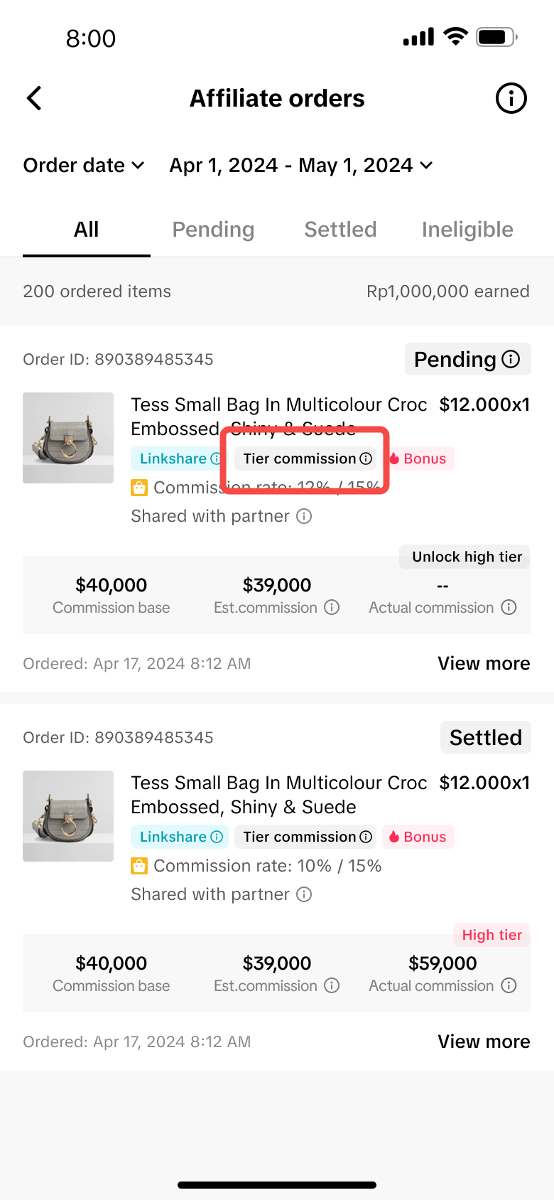
Task: Tap View more on the settled order
Action: (x=484, y=1041)
